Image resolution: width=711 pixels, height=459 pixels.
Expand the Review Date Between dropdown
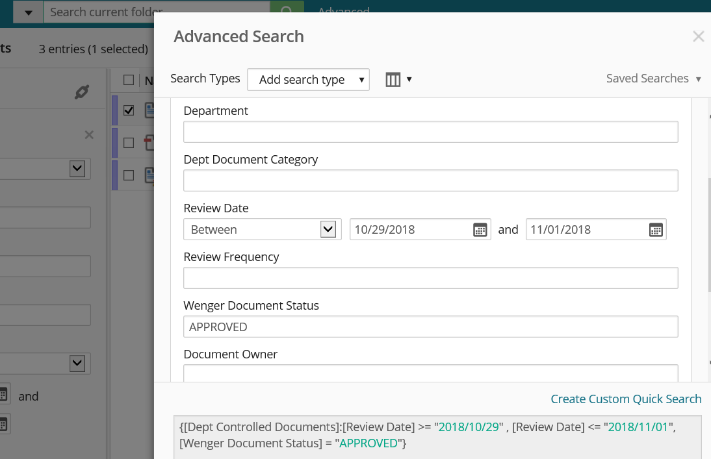328,229
